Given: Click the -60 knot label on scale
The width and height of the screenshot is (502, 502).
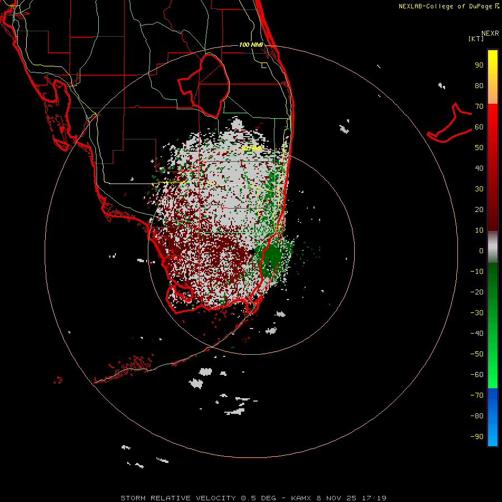Looking at the screenshot, I should click(477, 375).
